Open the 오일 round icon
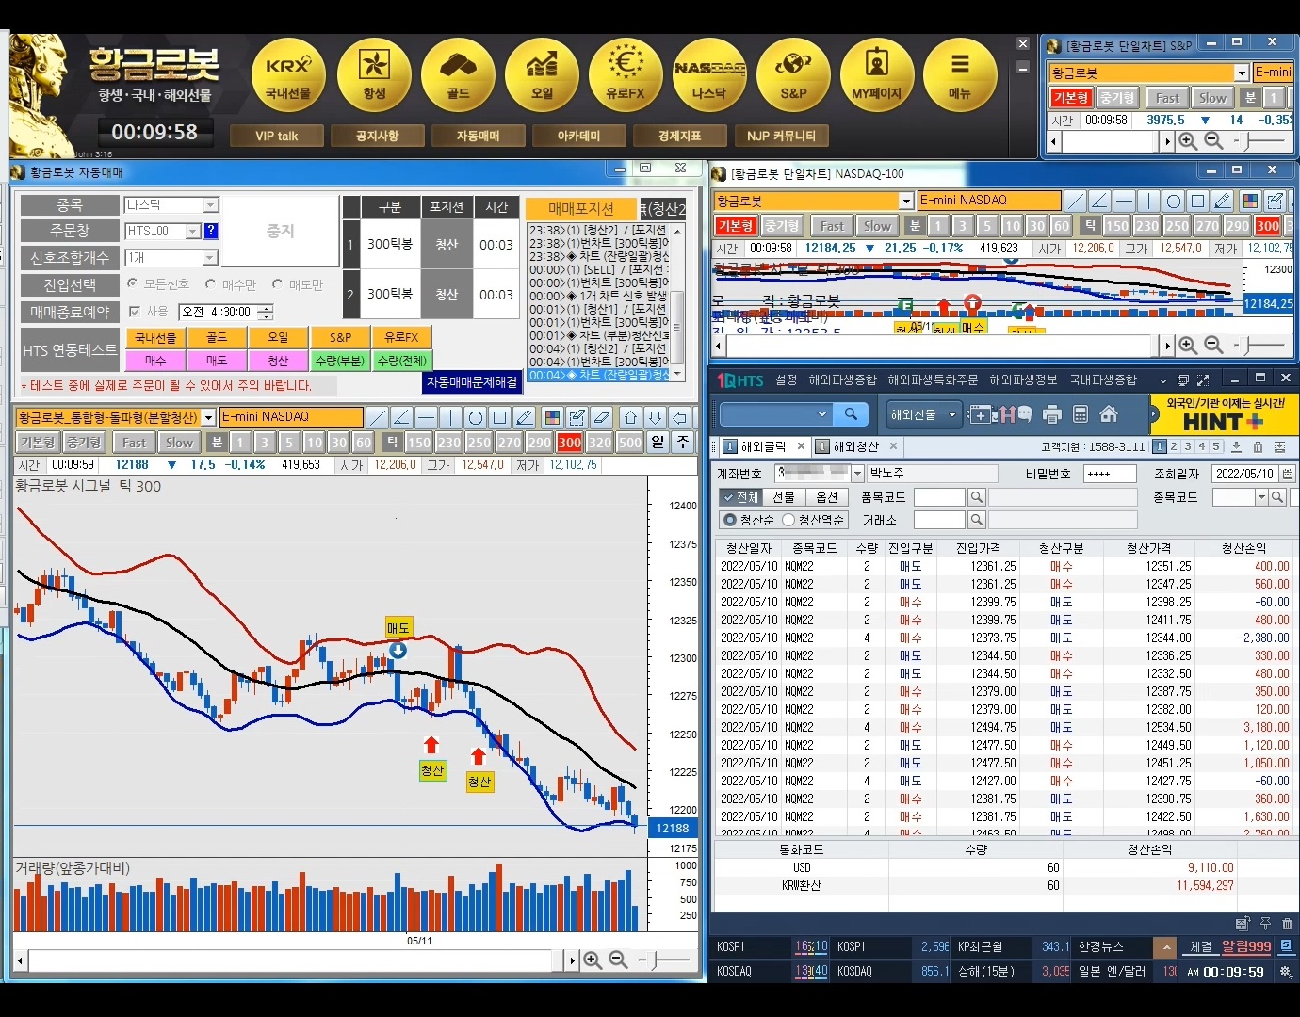Viewport: 1300px width, 1017px height. click(x=542, y=75)
